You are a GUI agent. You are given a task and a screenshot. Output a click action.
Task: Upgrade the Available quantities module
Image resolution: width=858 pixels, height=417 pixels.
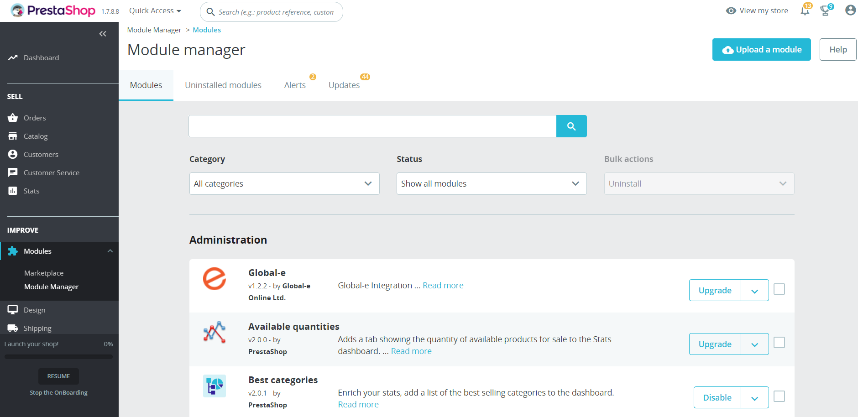[715, 344]
